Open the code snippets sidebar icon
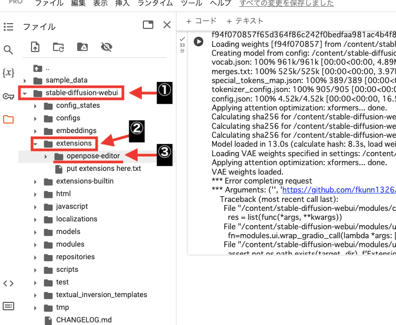The height and width of the screenshot is (325, 396). pos(8,283)
